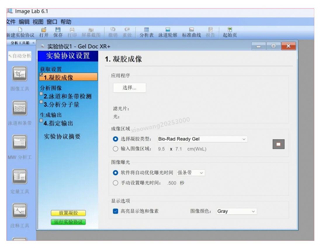This screenshot has height=249, width=321.
Task: Click the exposure time field .500
Action: coord(171,183)
